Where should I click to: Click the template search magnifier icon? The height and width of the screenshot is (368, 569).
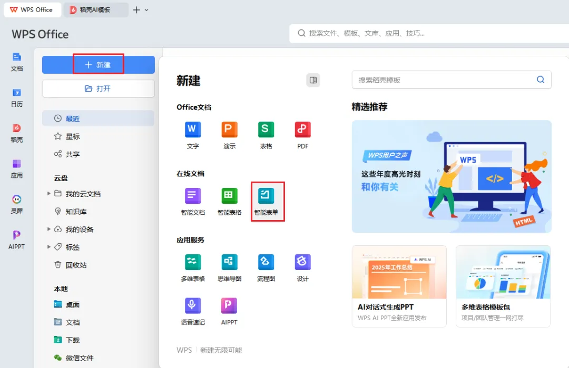(541, 80)
